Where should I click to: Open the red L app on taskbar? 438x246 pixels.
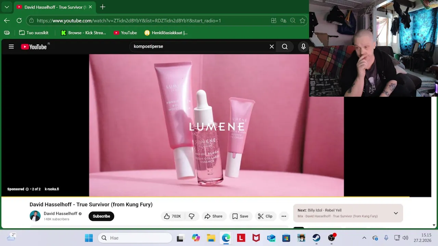(241, 238)
